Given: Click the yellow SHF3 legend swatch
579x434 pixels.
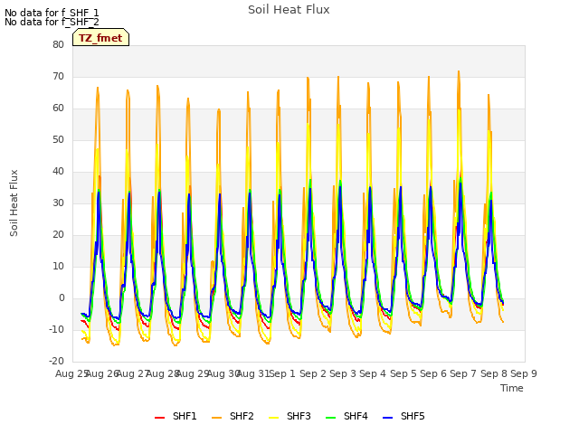Looking at the screenshot, I should click(273, 418).
